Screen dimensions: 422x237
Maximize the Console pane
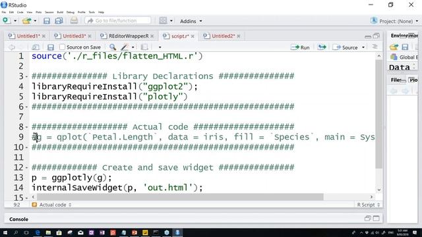click(x=377, y=218)
